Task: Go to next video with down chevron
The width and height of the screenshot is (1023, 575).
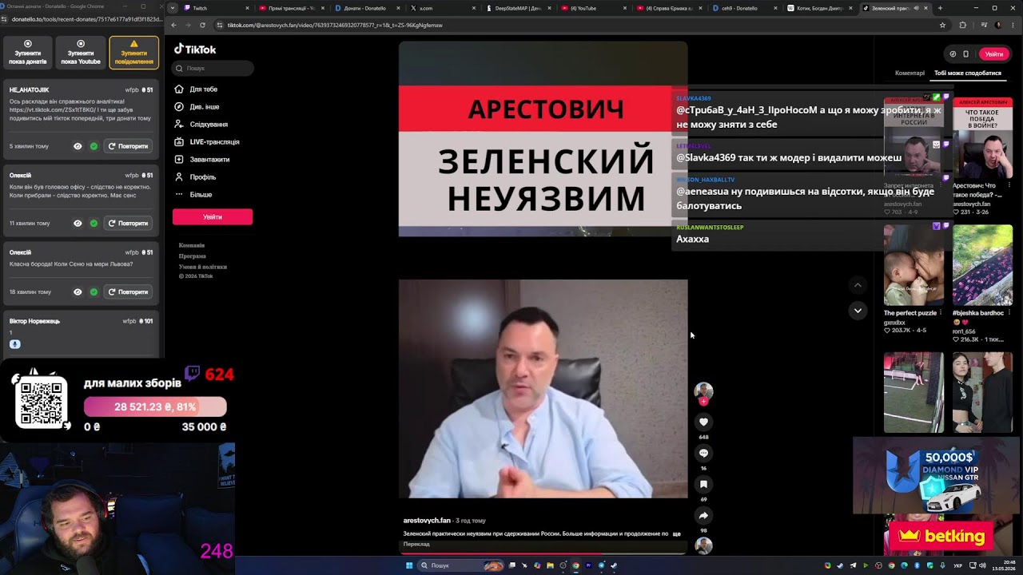Action: [x=858, y=310]
